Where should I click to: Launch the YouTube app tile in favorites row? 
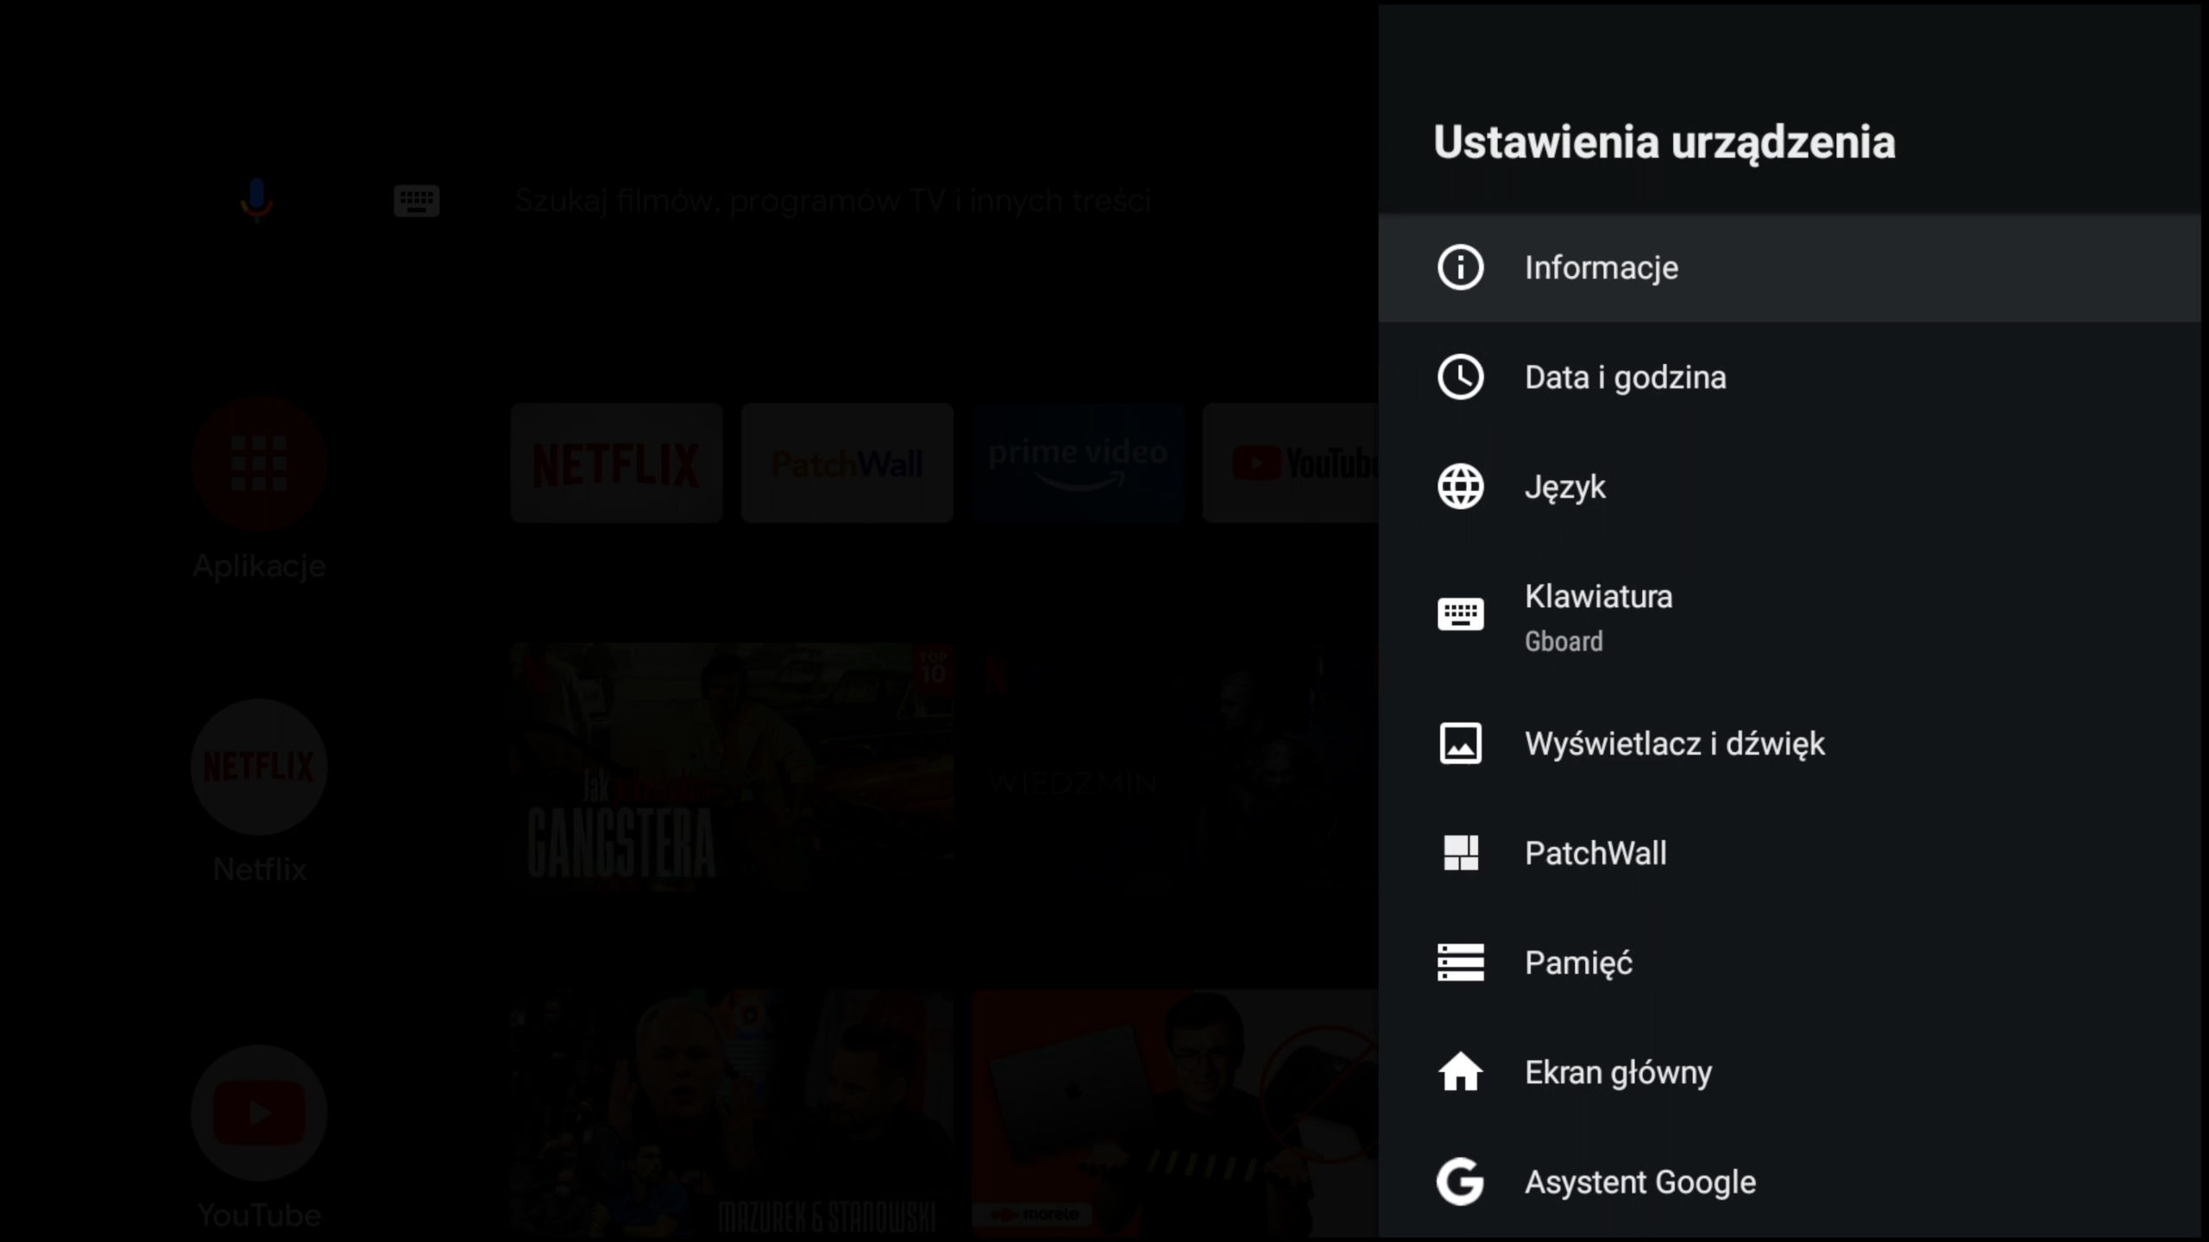(1291, 463)
